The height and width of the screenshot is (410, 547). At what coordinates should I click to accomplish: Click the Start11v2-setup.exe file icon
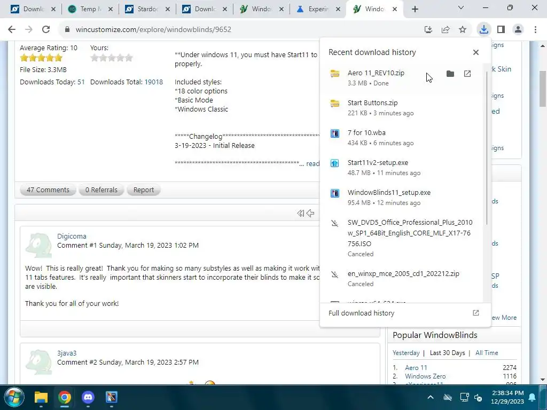point(335,163)
